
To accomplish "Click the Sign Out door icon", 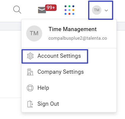I will [30, 104].
